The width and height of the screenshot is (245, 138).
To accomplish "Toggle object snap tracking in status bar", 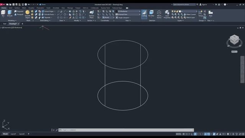I will (206, 134).
